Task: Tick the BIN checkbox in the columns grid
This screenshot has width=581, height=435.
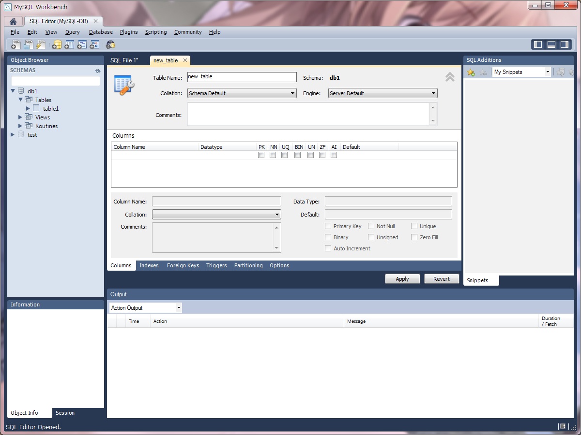Action: 297,155
